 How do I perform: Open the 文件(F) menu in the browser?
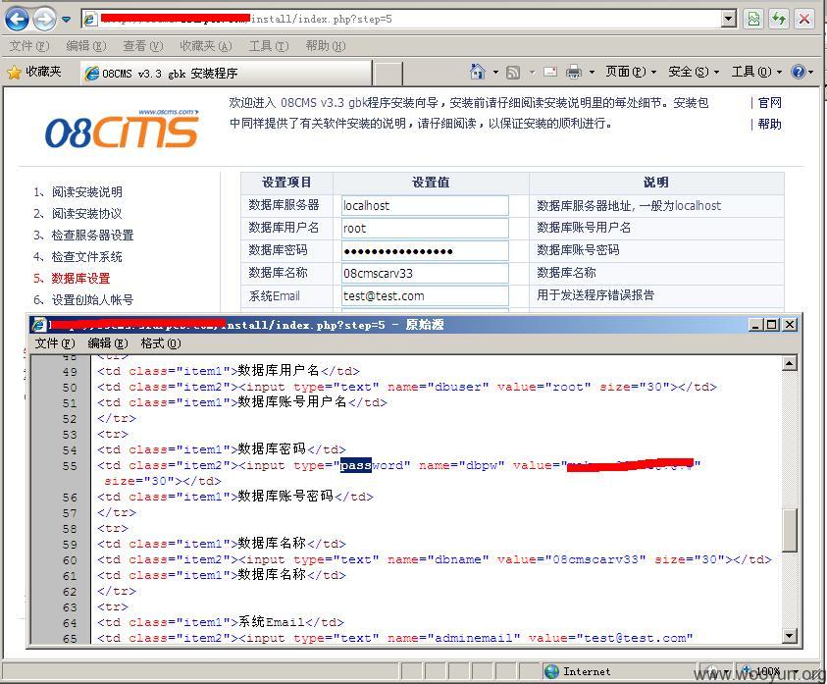click(x=29, y=46)
